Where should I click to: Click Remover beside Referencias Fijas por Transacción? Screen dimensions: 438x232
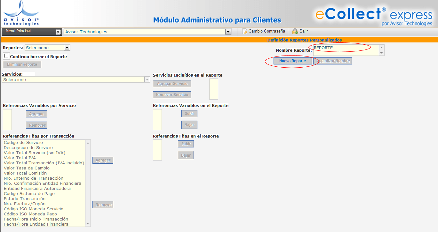click(103, 205)
